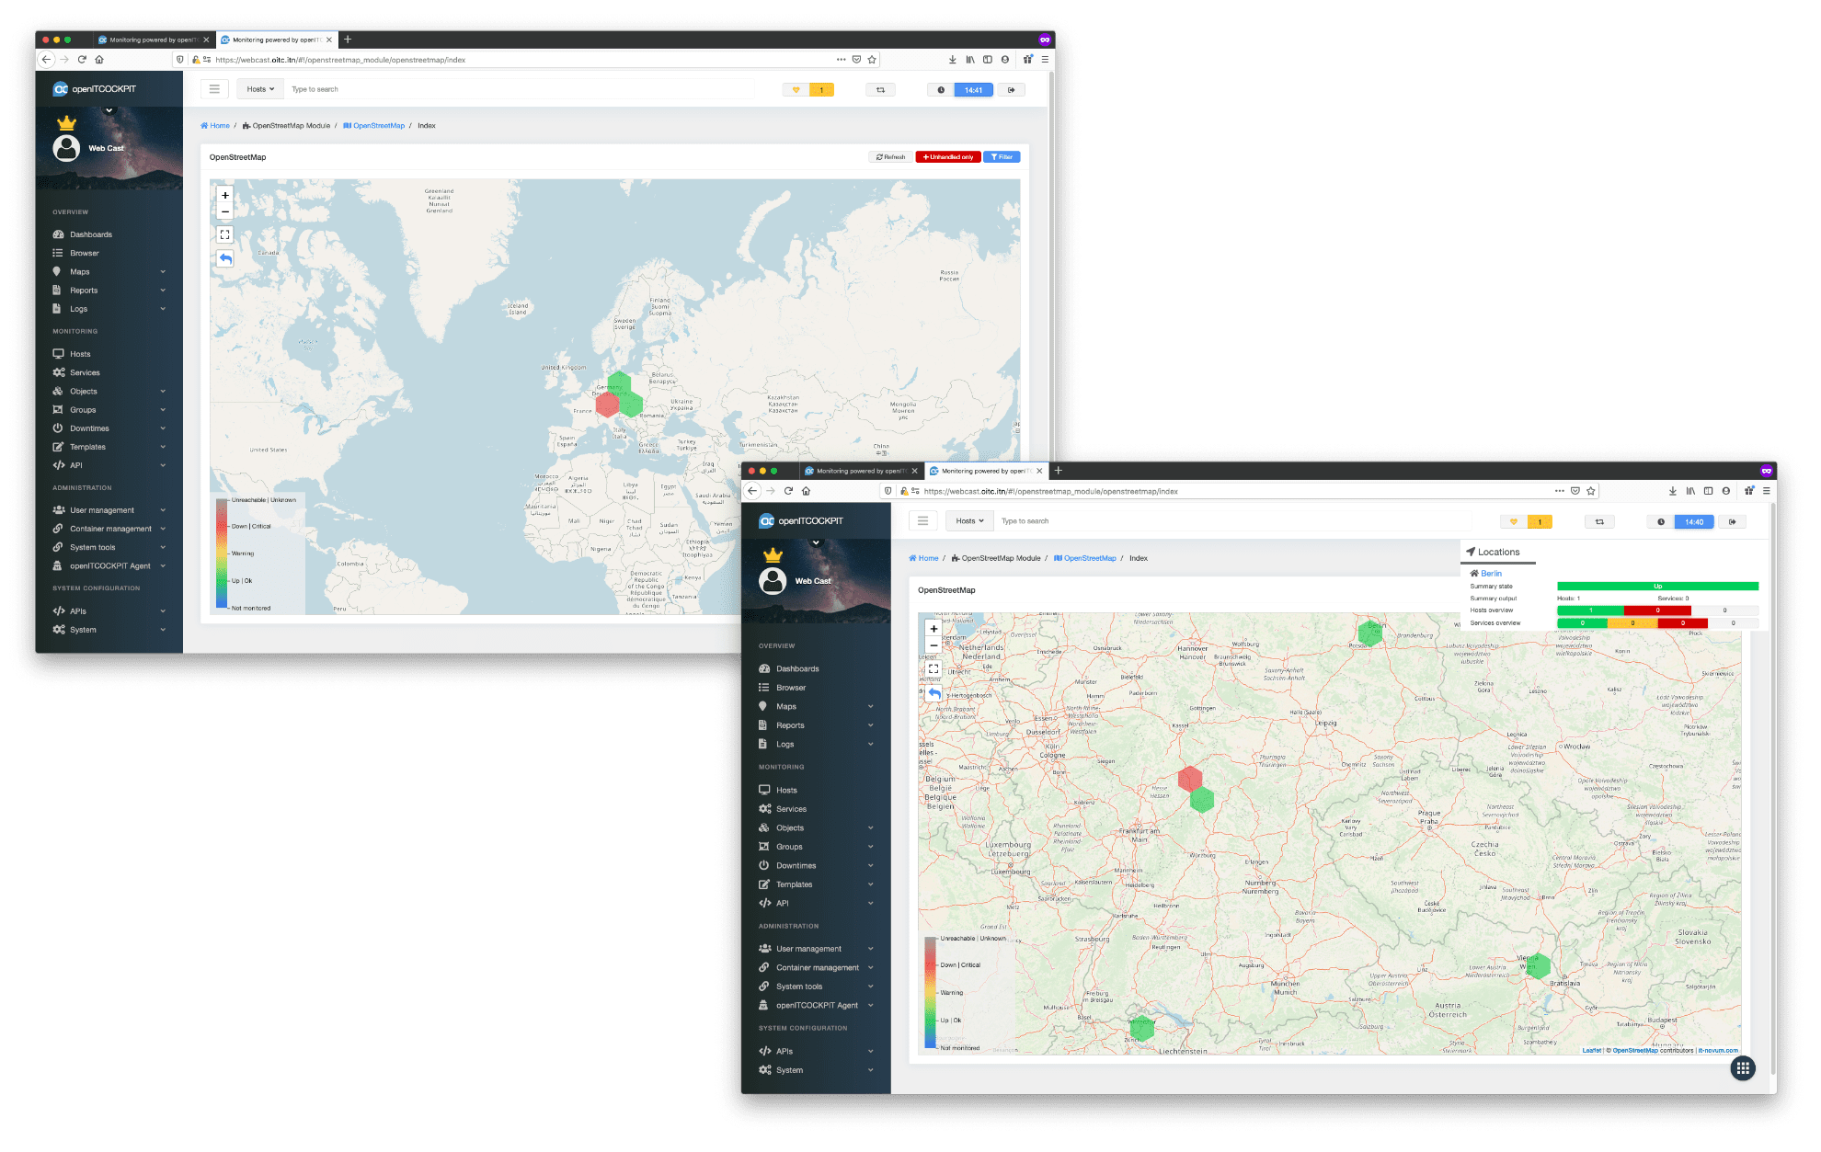
Task: Toggle Unhandled only button in back window
Action: coord(948,157)
